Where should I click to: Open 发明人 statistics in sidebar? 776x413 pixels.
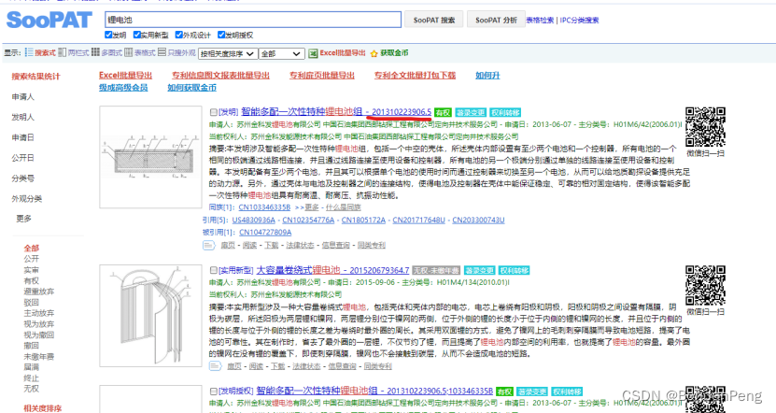pos(22,118)
